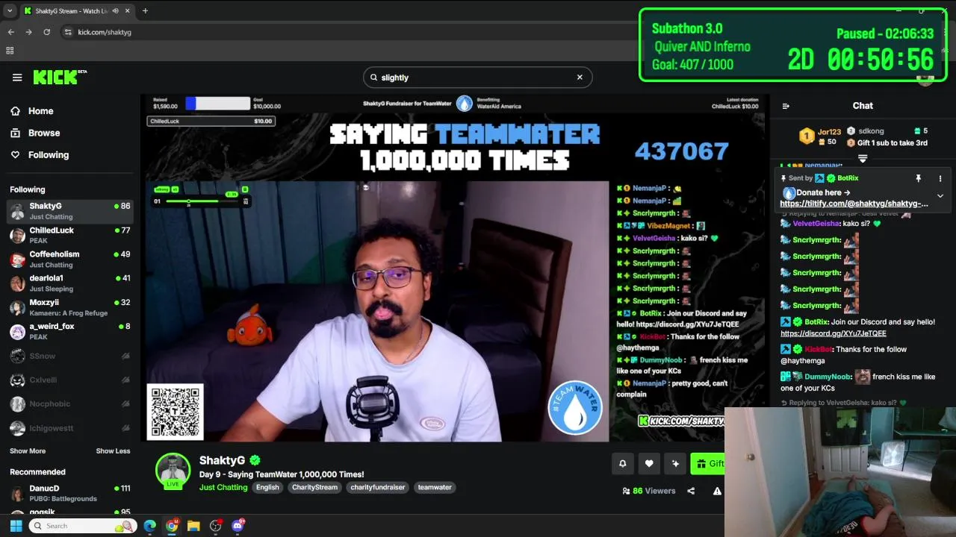Clear the search box with the X
The height and width of the screenshot is (537, 956).
(x=580, y=78)
